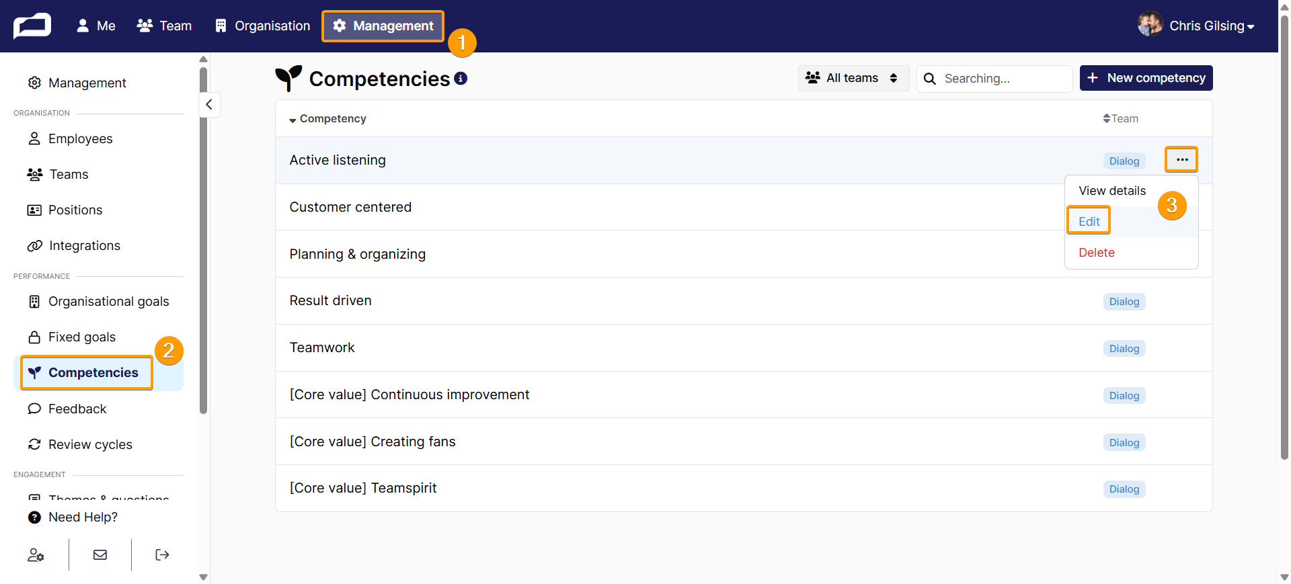Screen dimensions: 1291x584
Task: Click Dialog tag on Creating fans
Action: 1124,443
